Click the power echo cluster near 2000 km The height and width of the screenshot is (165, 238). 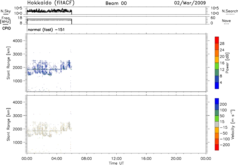click(49, 68)
